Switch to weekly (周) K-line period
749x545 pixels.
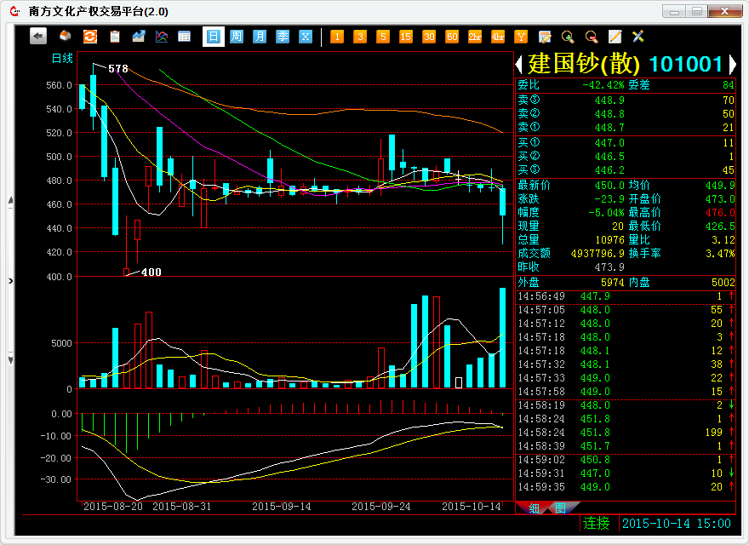tap(237, 36)
